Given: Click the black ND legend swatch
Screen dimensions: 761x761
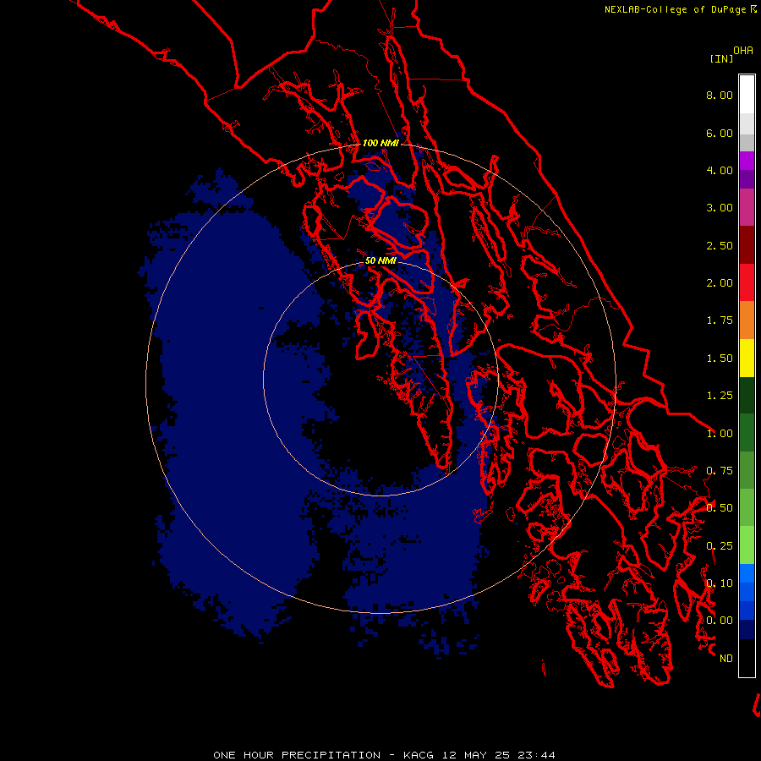Looking at the screenshot, I should tap(747, 658).
